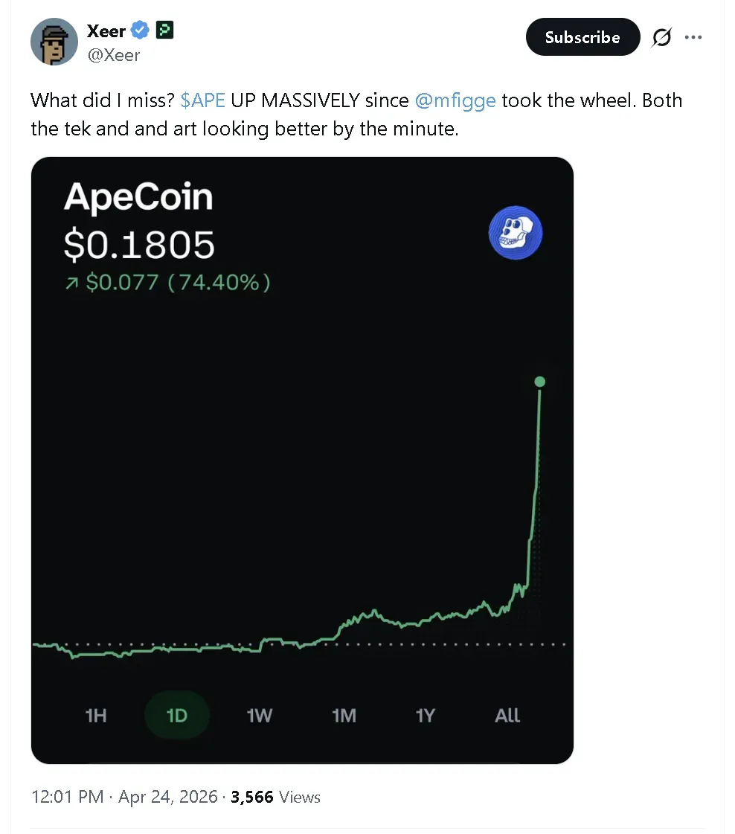Viewport: 735px width, 834px height.
Task: Click the green affiliate square badge next to Xeer
Action: pos(164,31)
